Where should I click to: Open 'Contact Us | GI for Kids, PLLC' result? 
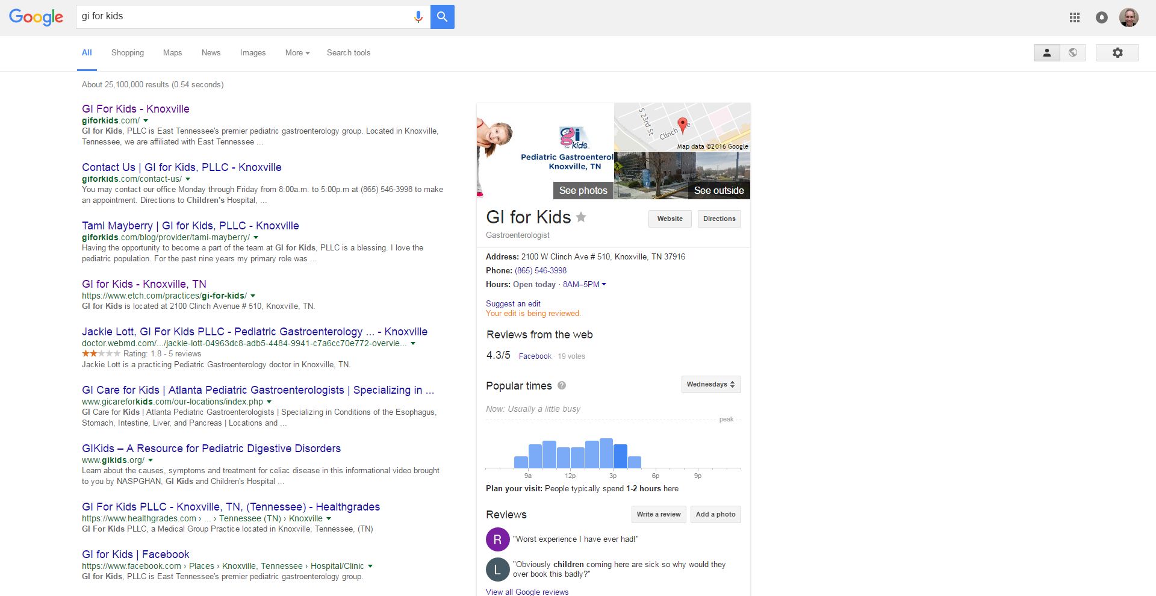[182, 167]
